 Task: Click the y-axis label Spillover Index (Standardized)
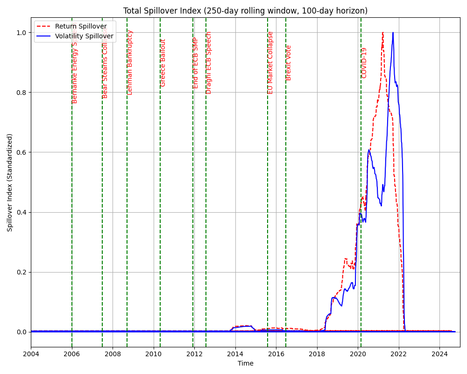pos(10,182)
